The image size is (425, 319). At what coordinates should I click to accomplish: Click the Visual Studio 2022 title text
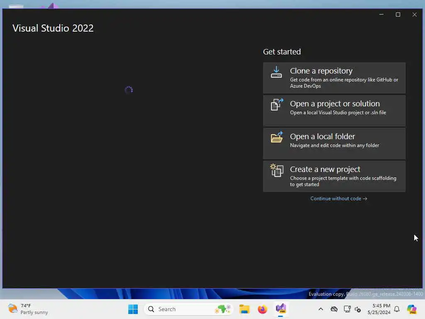pos(53,28)
